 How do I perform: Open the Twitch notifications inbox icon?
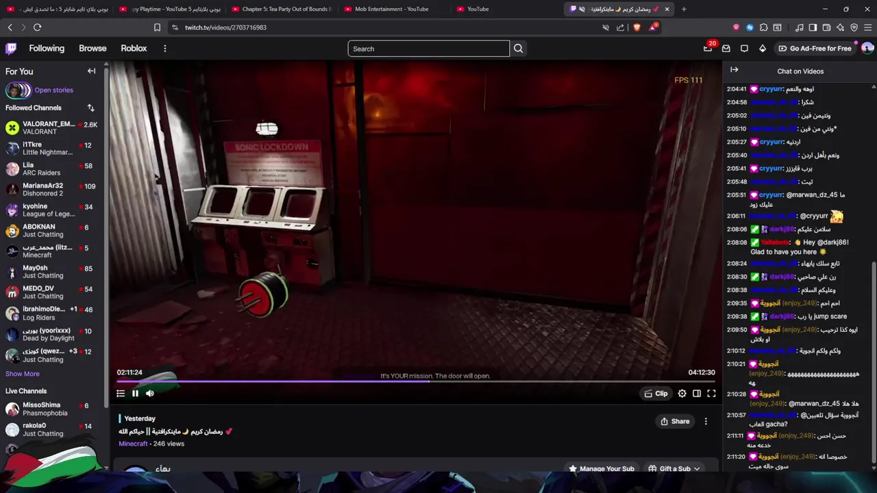click(726, 49)
